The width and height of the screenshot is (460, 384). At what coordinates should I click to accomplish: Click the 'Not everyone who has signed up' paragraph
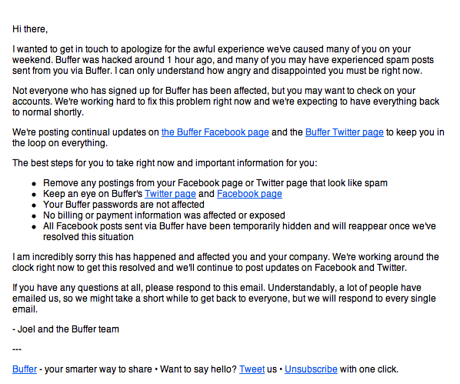(x=225, y=102)
